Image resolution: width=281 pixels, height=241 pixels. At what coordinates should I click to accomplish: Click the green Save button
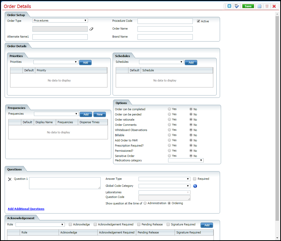(248, 6)
